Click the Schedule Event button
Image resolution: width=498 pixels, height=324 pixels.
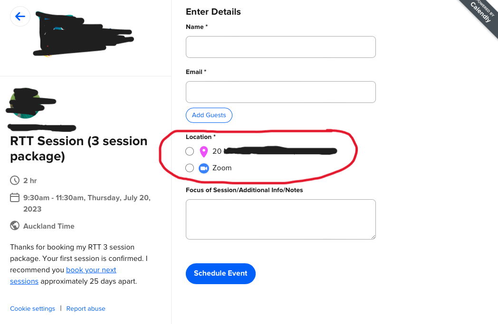click(x=221, y=274)
